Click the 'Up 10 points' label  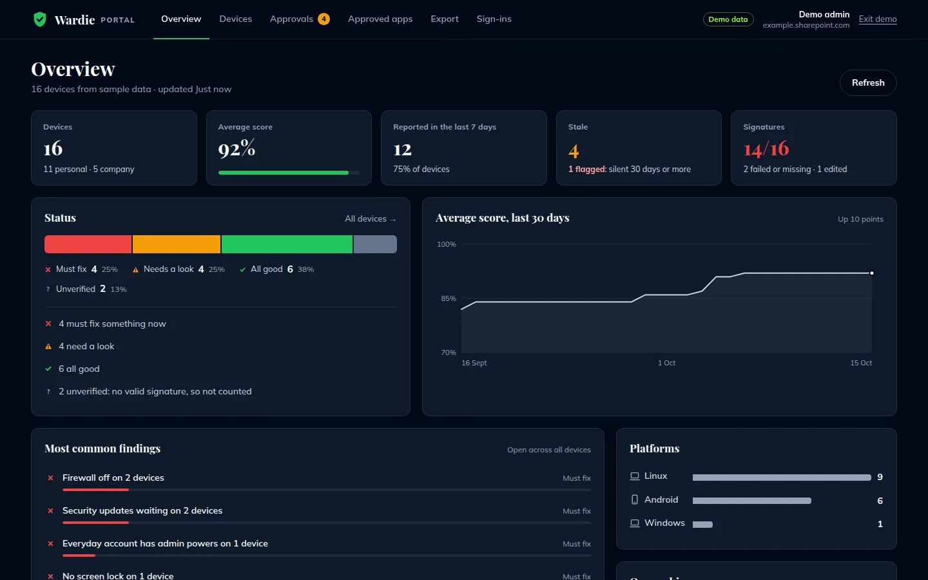860,219
